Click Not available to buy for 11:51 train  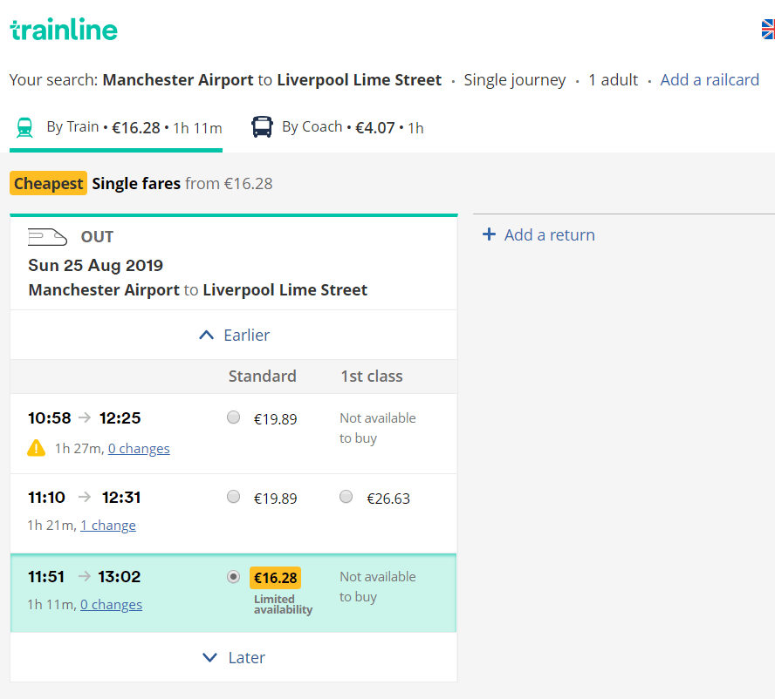[x=378, y=587]
